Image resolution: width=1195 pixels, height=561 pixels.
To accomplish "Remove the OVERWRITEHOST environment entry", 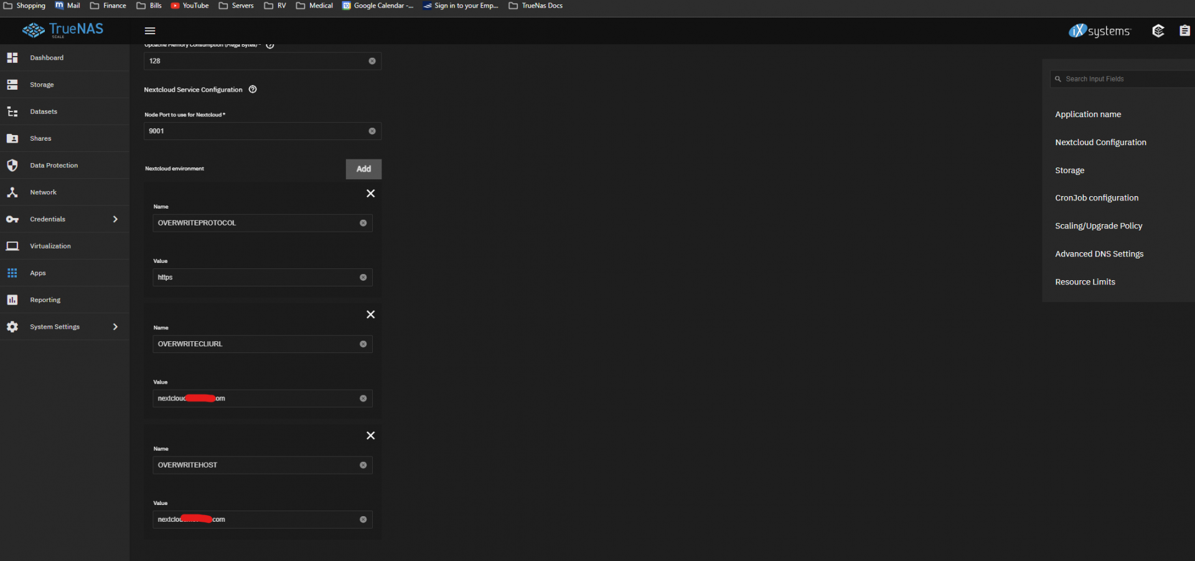I will [x=371, y=436].
